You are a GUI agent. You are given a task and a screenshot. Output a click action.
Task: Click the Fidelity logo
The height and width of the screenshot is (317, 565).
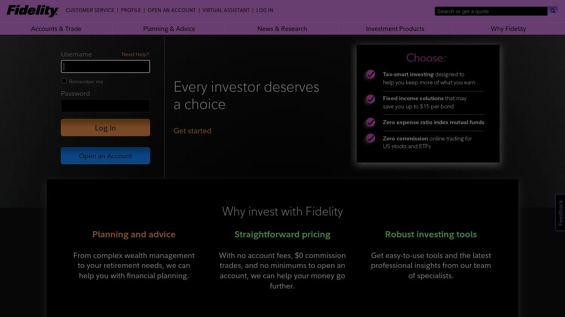(32, 11)
